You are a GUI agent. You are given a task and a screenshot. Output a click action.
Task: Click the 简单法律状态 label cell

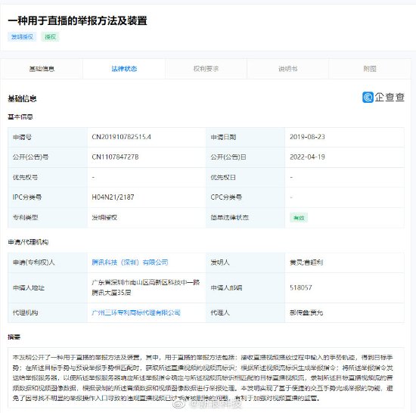pos(245,218)
